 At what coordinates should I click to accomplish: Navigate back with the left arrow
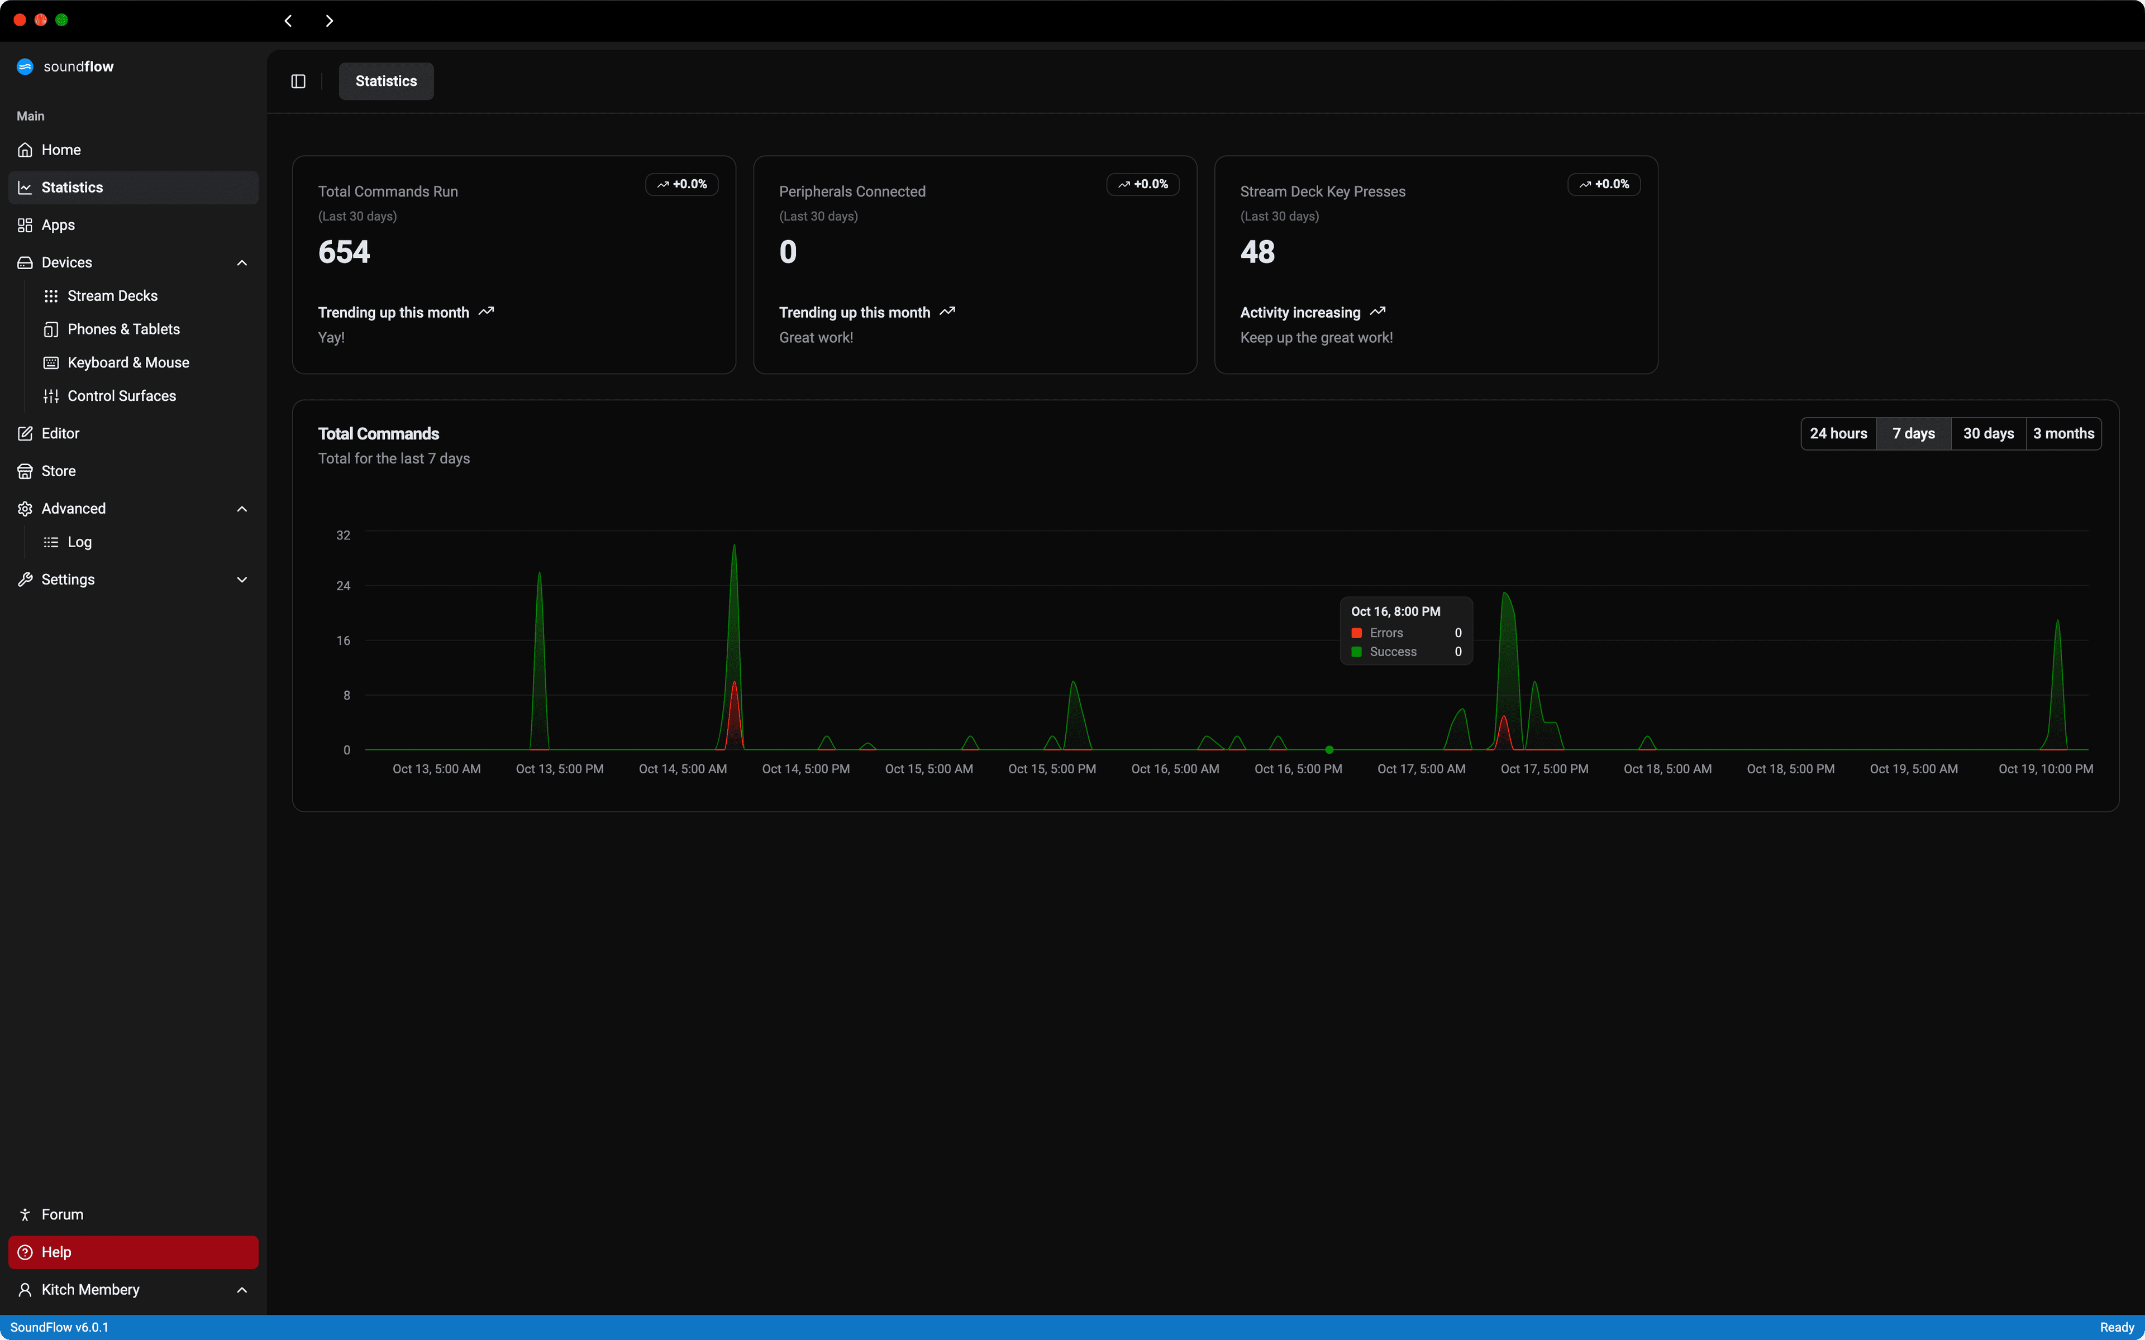(x=288, y=21)
